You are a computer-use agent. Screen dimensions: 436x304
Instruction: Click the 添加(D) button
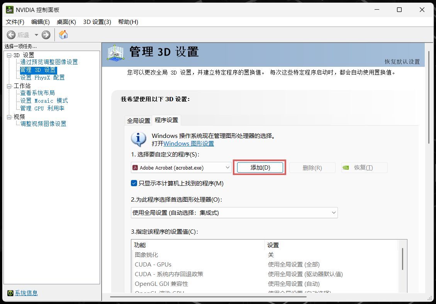pyautogui.click(x=260, y=167)
